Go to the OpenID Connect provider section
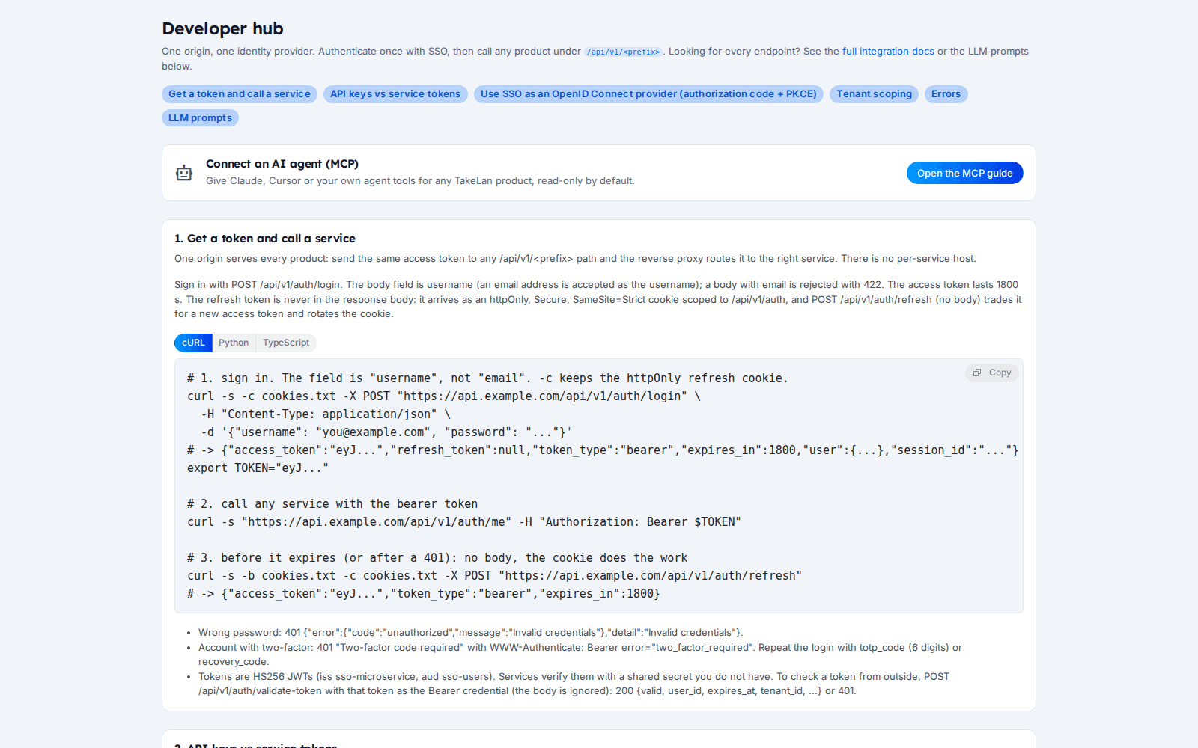This screenshot has width=1198, height=748. [648, 94]
